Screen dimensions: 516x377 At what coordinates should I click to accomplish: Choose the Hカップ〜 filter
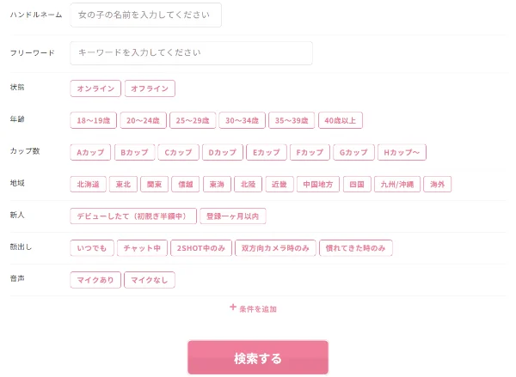[401, 153]
